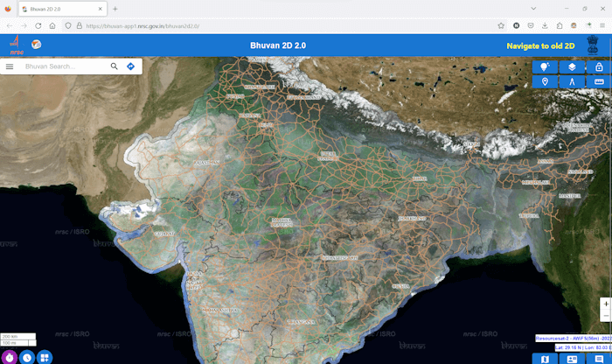The image size is (612, 364).
Task: Click the Telangana state label on map
Action: pos(301,322)
